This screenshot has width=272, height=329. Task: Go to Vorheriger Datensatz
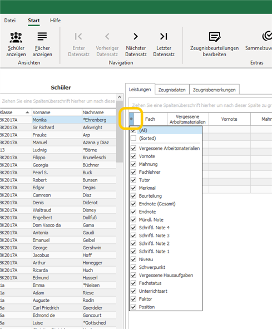pos(107,45)
